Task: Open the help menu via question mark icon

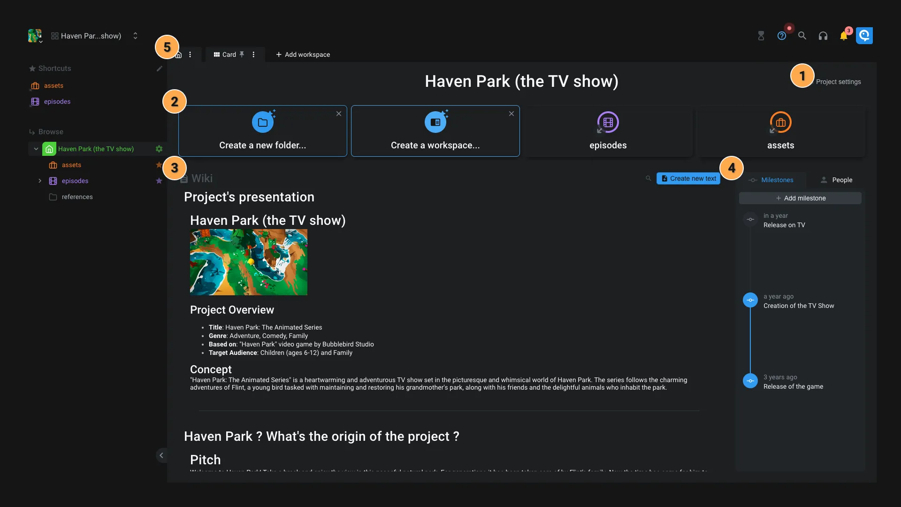Action: (782, 35)
